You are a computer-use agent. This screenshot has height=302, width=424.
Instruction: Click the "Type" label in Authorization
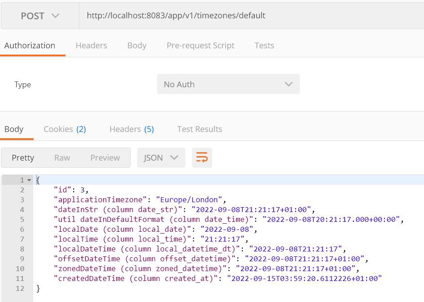coord(23,85)
